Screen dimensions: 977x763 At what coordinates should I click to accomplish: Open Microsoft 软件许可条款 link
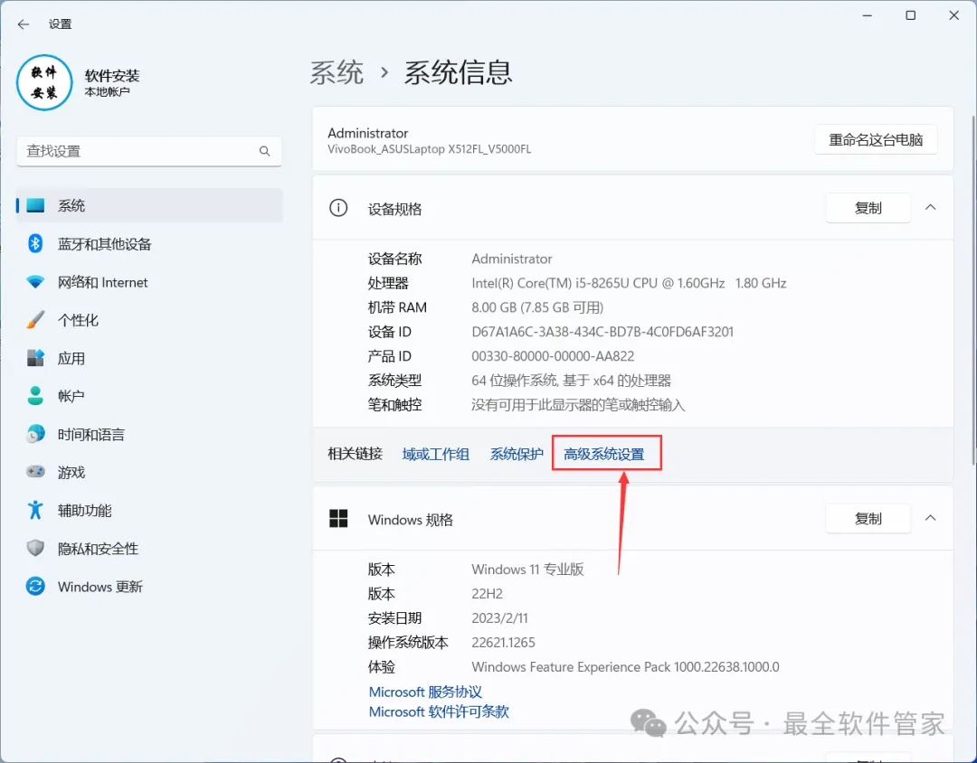[439, 711]
